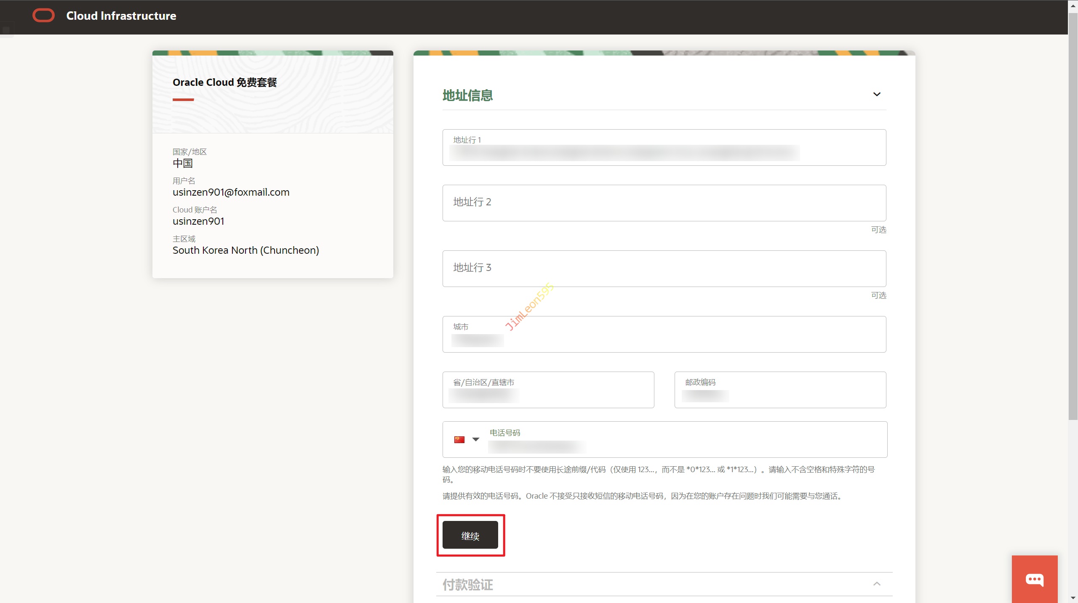
Task: Open the phone country code dropdown arrow
Action: (476, 439)
